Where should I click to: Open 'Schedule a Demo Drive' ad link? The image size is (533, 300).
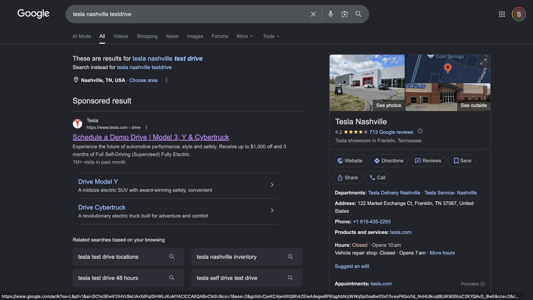pyautogui.click(x=151, y=137)
